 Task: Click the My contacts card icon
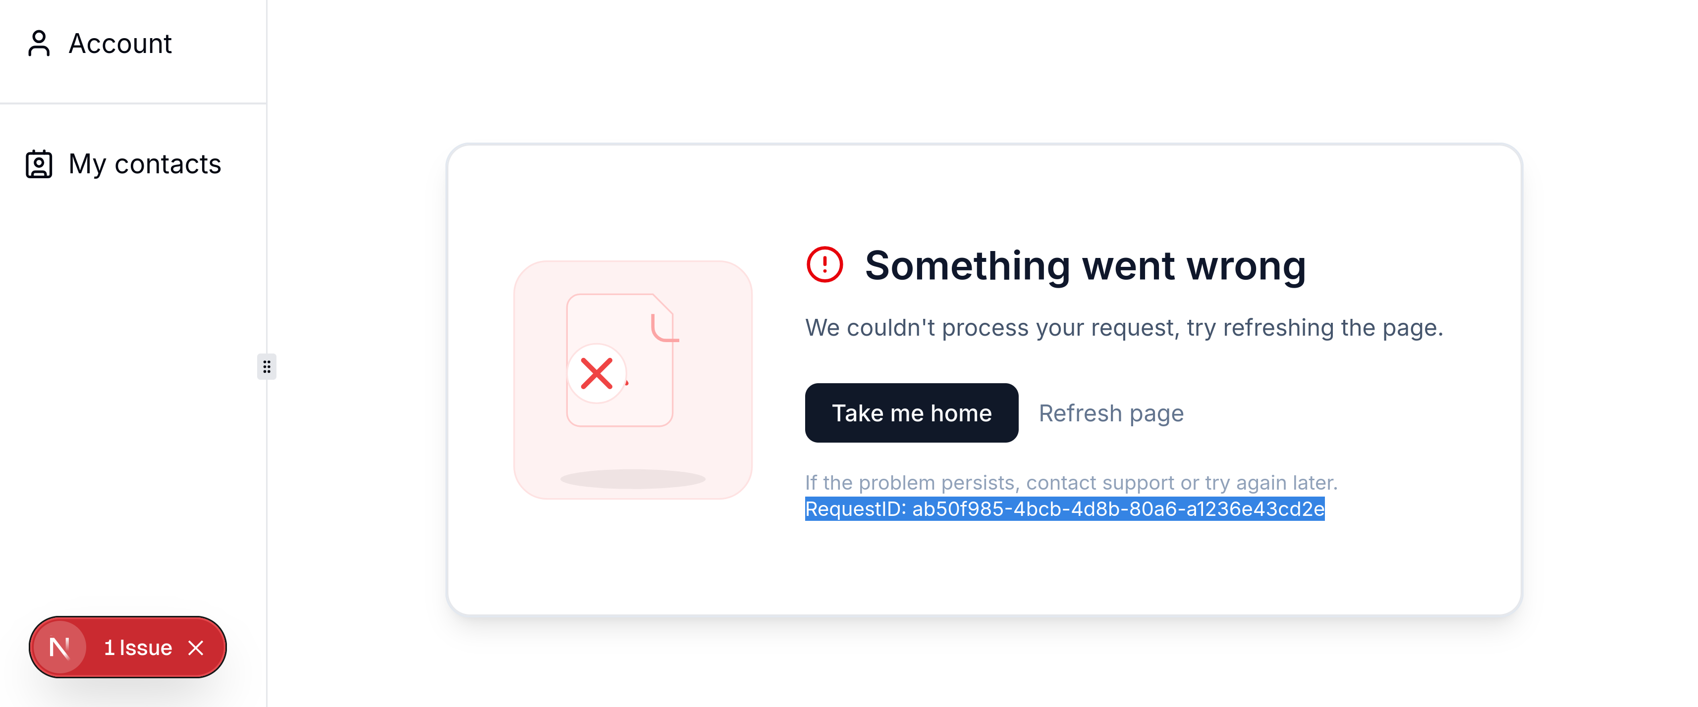tap(38, 164)
